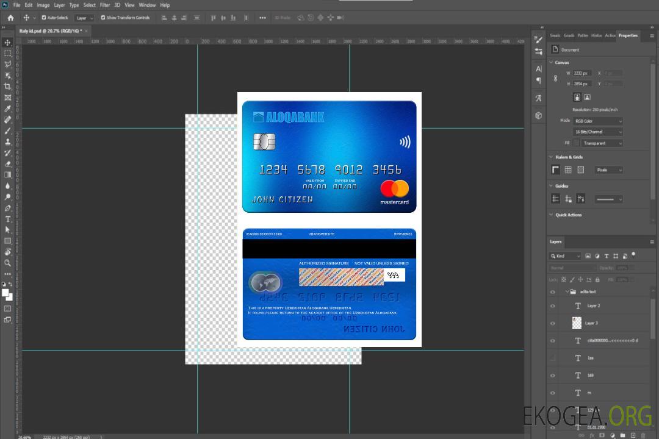This screenshot has width=659, height=439.
Task: Hide the 'edite text' group
Action: [553, 292]
